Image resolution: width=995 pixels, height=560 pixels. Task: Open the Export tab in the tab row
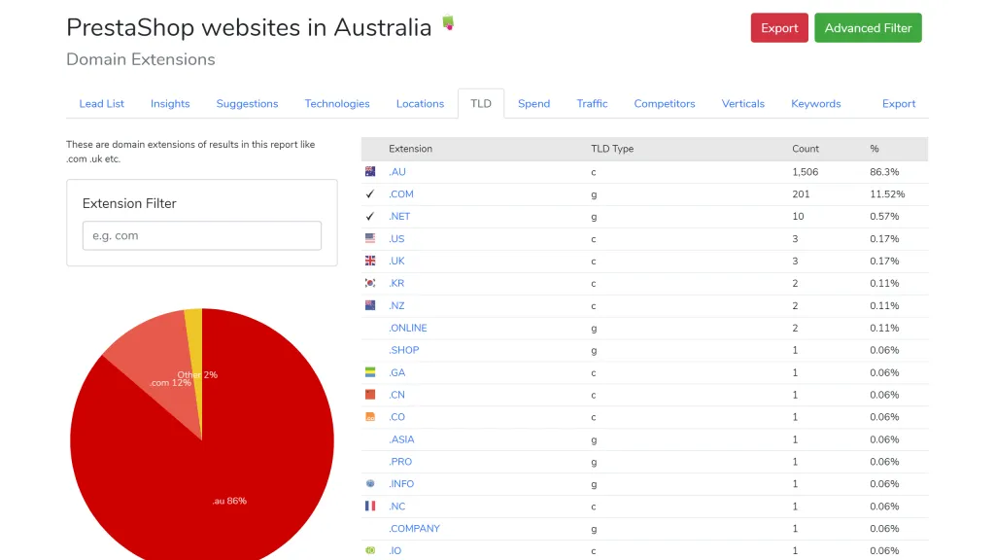(x=899, y=103)
